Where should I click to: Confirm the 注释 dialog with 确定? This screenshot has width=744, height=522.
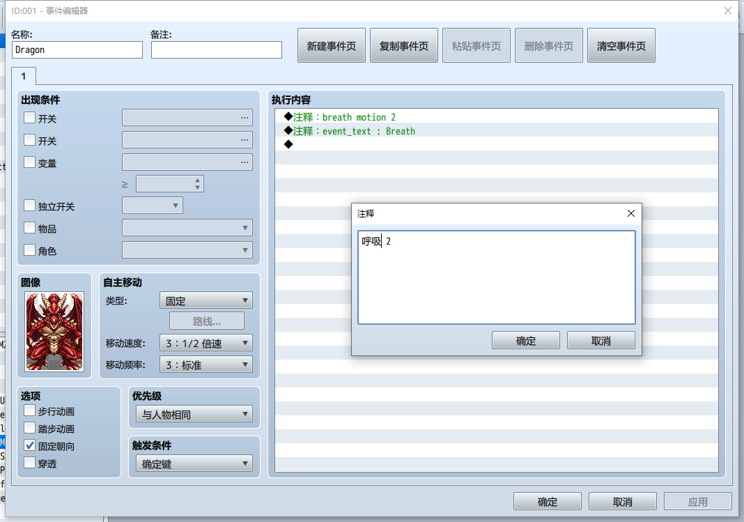[x=526, y=340]
